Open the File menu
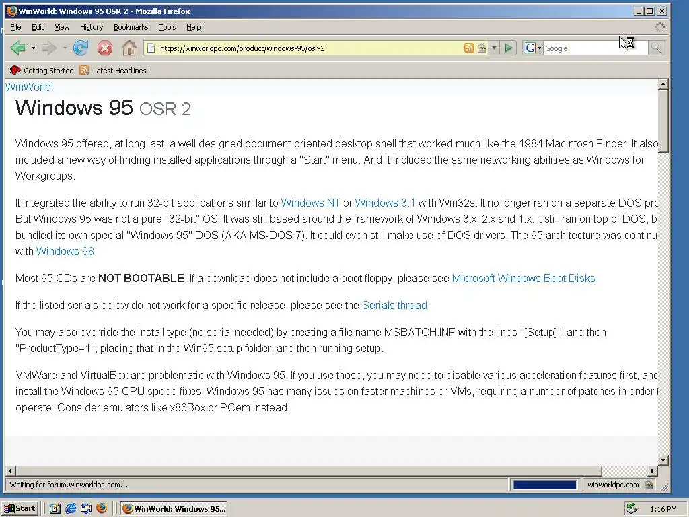The image size is (689, 517). click(15, 27)
